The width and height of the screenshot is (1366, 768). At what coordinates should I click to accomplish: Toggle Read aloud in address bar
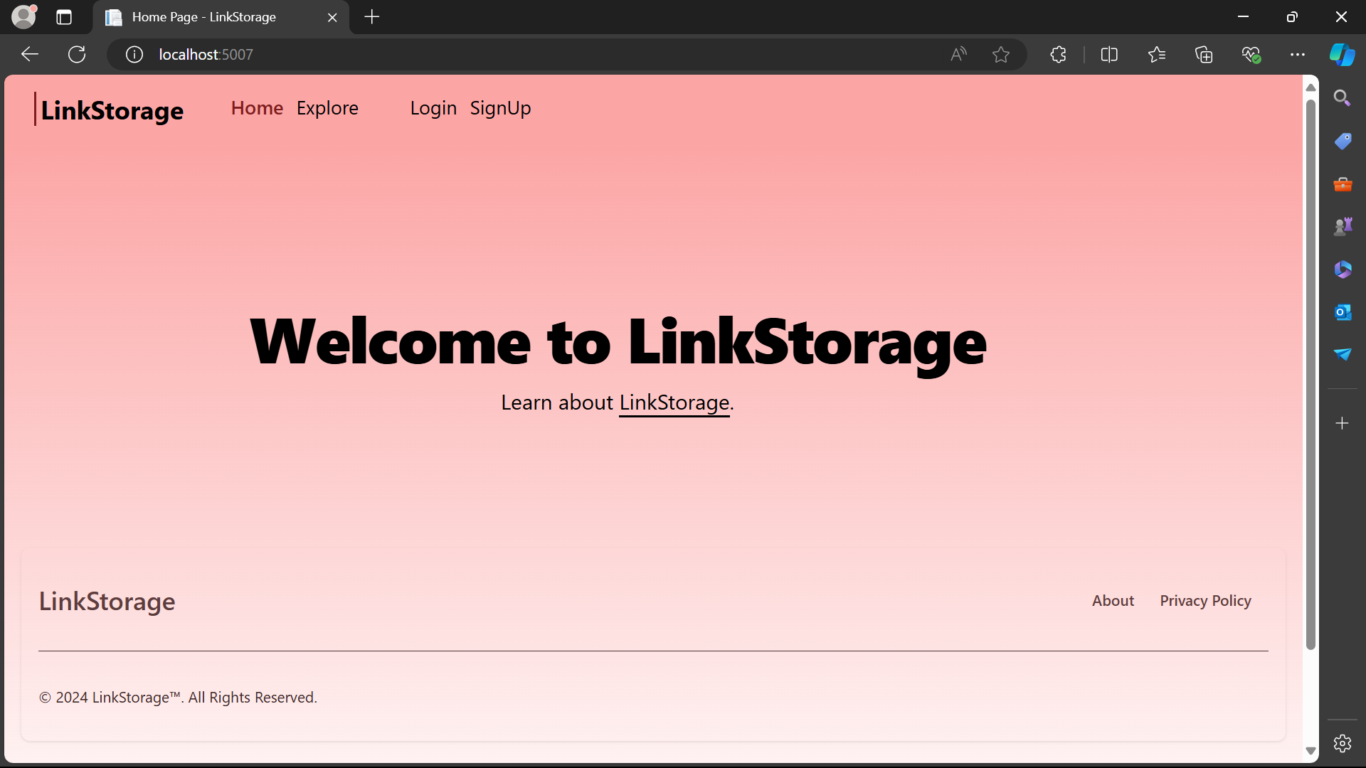[958, 55]
